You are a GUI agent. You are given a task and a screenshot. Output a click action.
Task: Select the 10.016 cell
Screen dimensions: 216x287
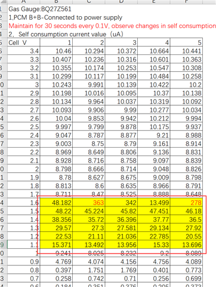pos(89,93)
